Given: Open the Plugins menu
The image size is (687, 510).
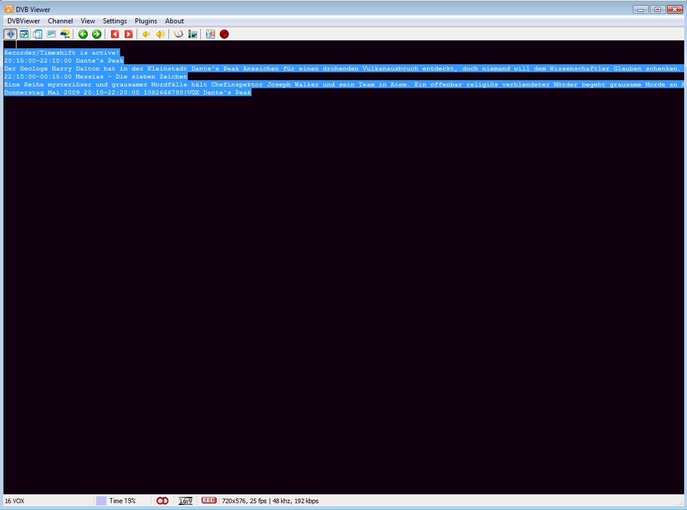Looking at the screenshot, I should pos(146,21).
